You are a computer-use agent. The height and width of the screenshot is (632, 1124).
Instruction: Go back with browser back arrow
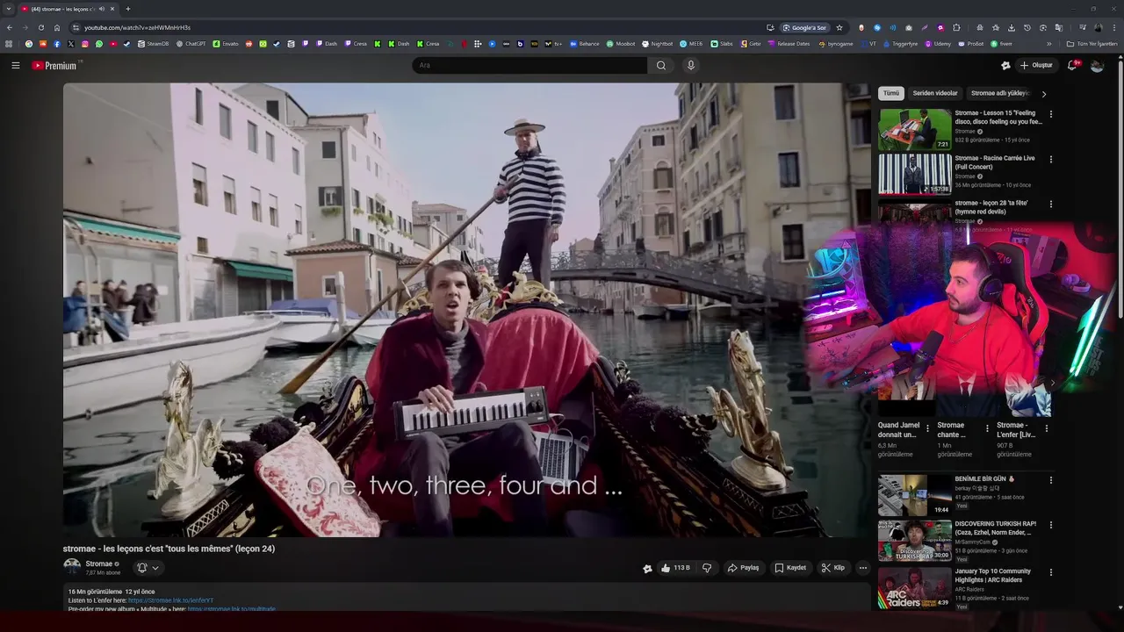tap(10, 27)
